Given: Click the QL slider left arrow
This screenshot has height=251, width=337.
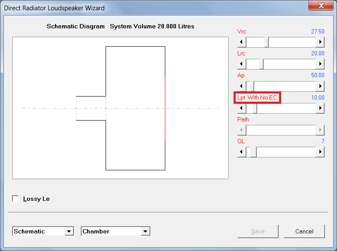Looking at the screenshot, I should [242, 152].
